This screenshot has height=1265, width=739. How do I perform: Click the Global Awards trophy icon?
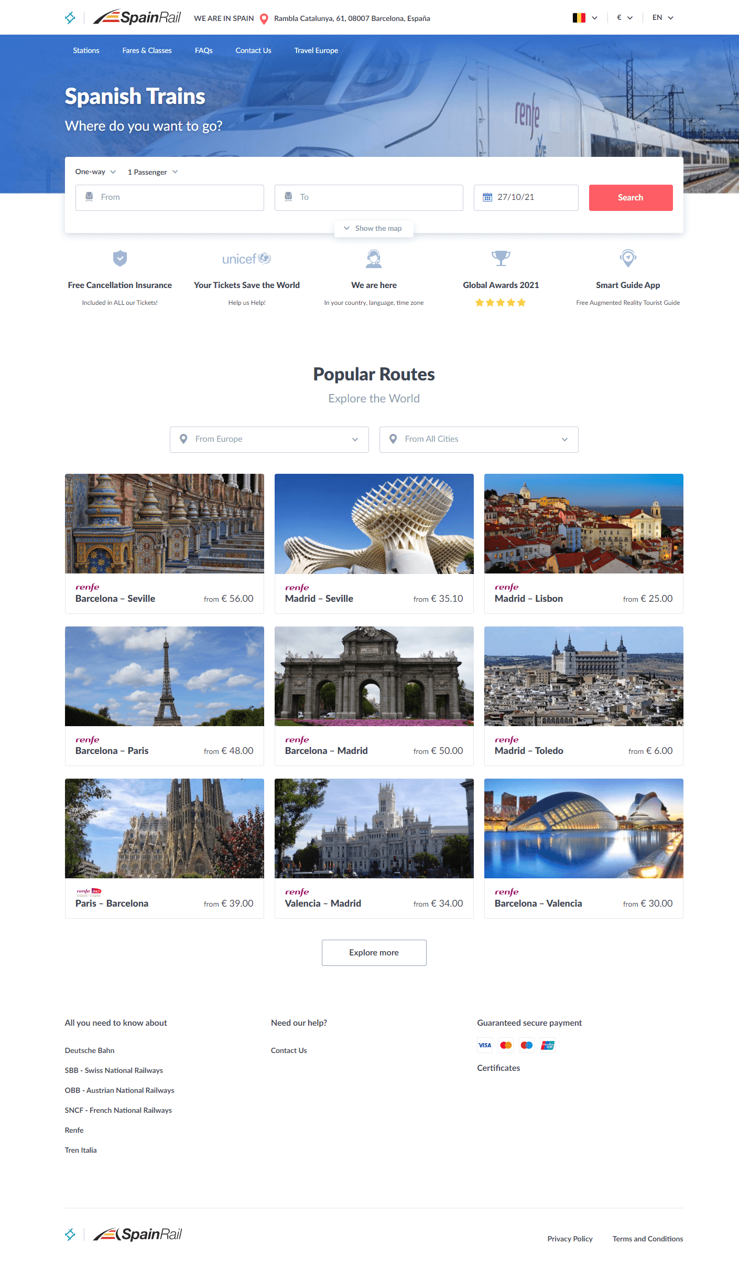[x=501, y=258]
